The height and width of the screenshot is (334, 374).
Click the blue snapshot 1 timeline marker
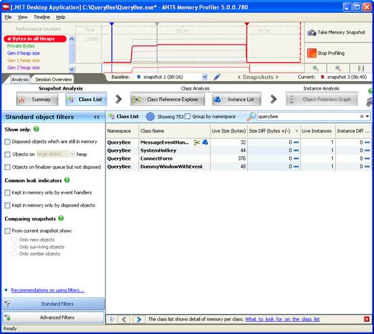(x=111, y=24)
